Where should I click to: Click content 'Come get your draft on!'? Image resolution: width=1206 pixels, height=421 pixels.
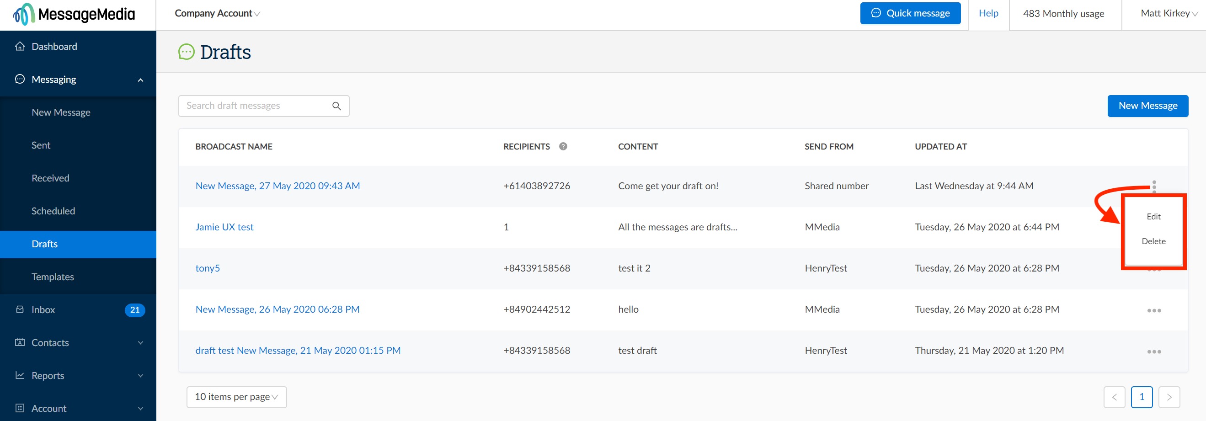point(668,186)
